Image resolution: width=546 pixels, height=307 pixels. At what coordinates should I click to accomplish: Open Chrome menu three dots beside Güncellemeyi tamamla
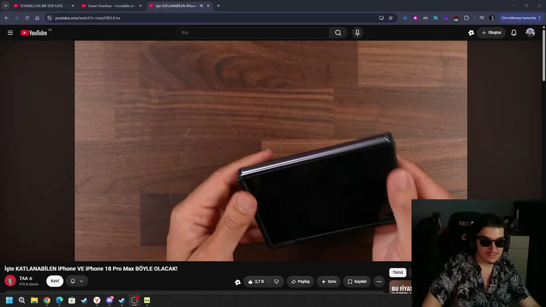[540, 18]
